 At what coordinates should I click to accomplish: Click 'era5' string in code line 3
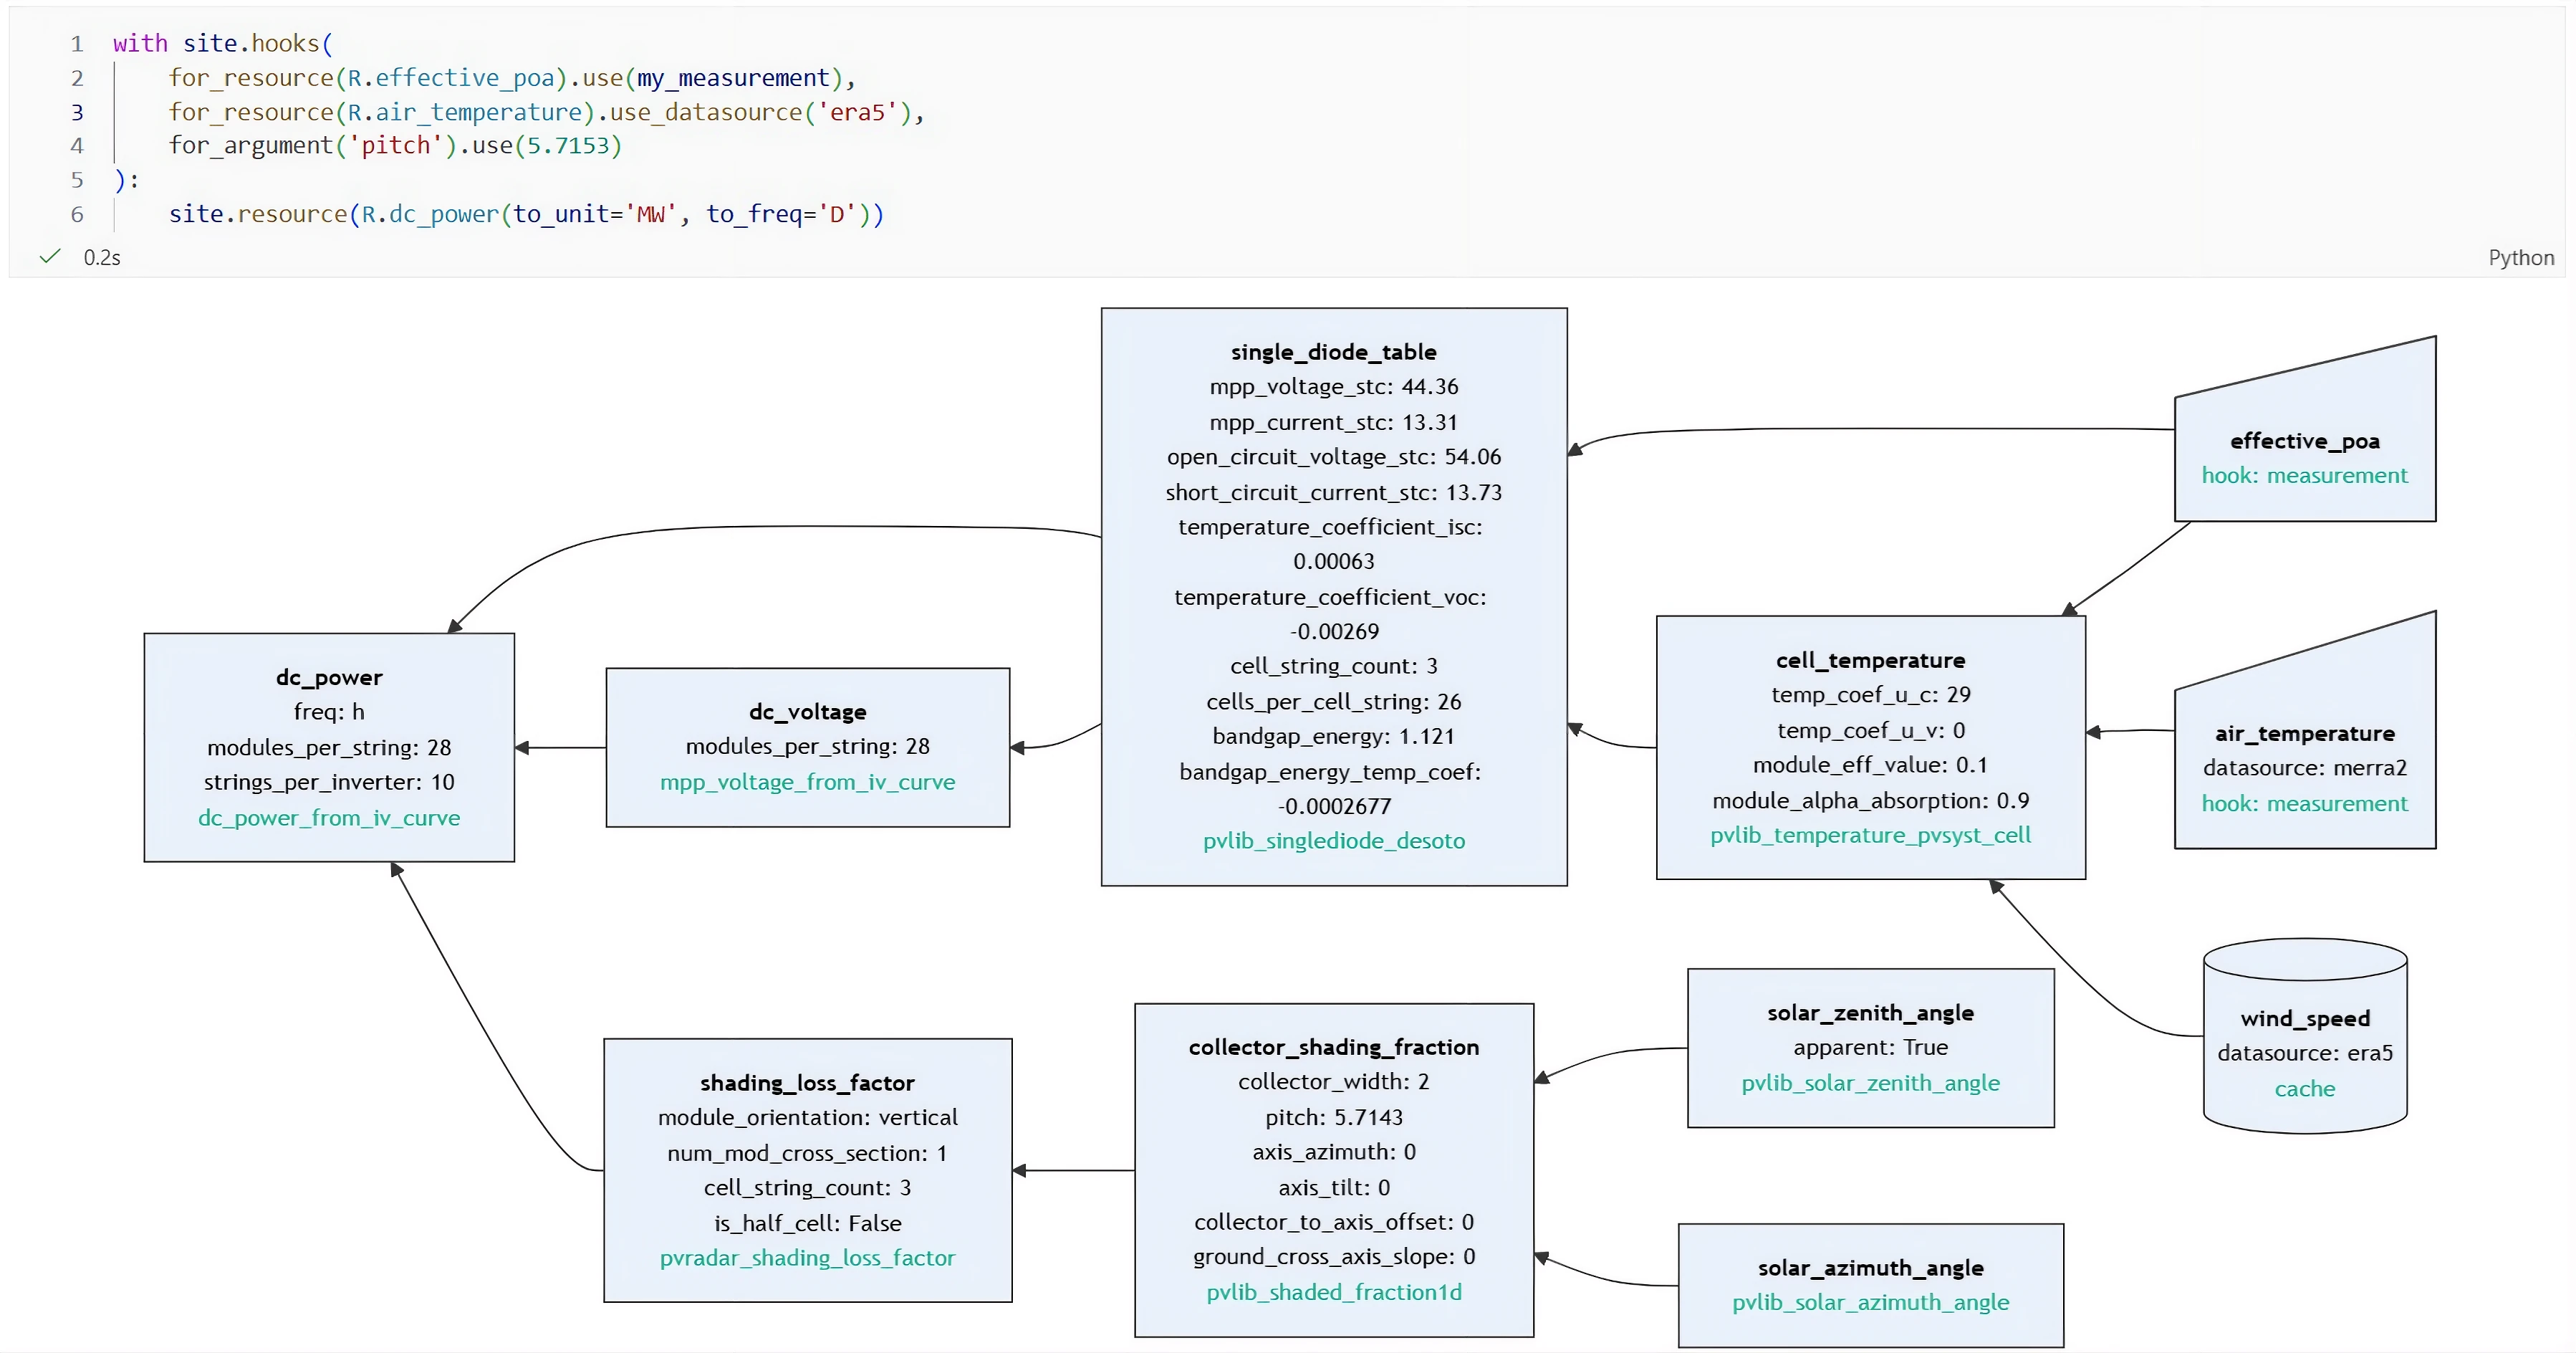857,112
